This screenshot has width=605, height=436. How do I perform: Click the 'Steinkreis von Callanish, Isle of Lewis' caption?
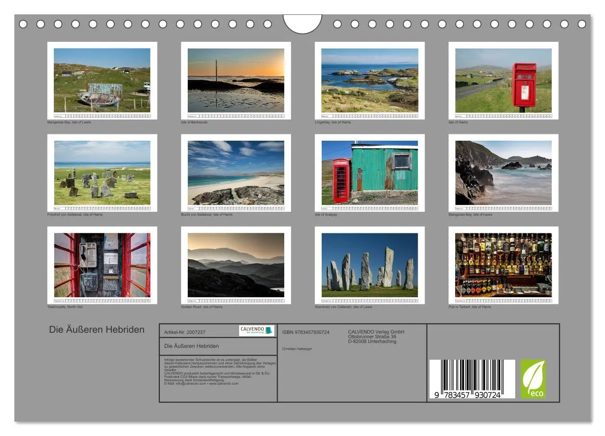[x=343, y=307]
